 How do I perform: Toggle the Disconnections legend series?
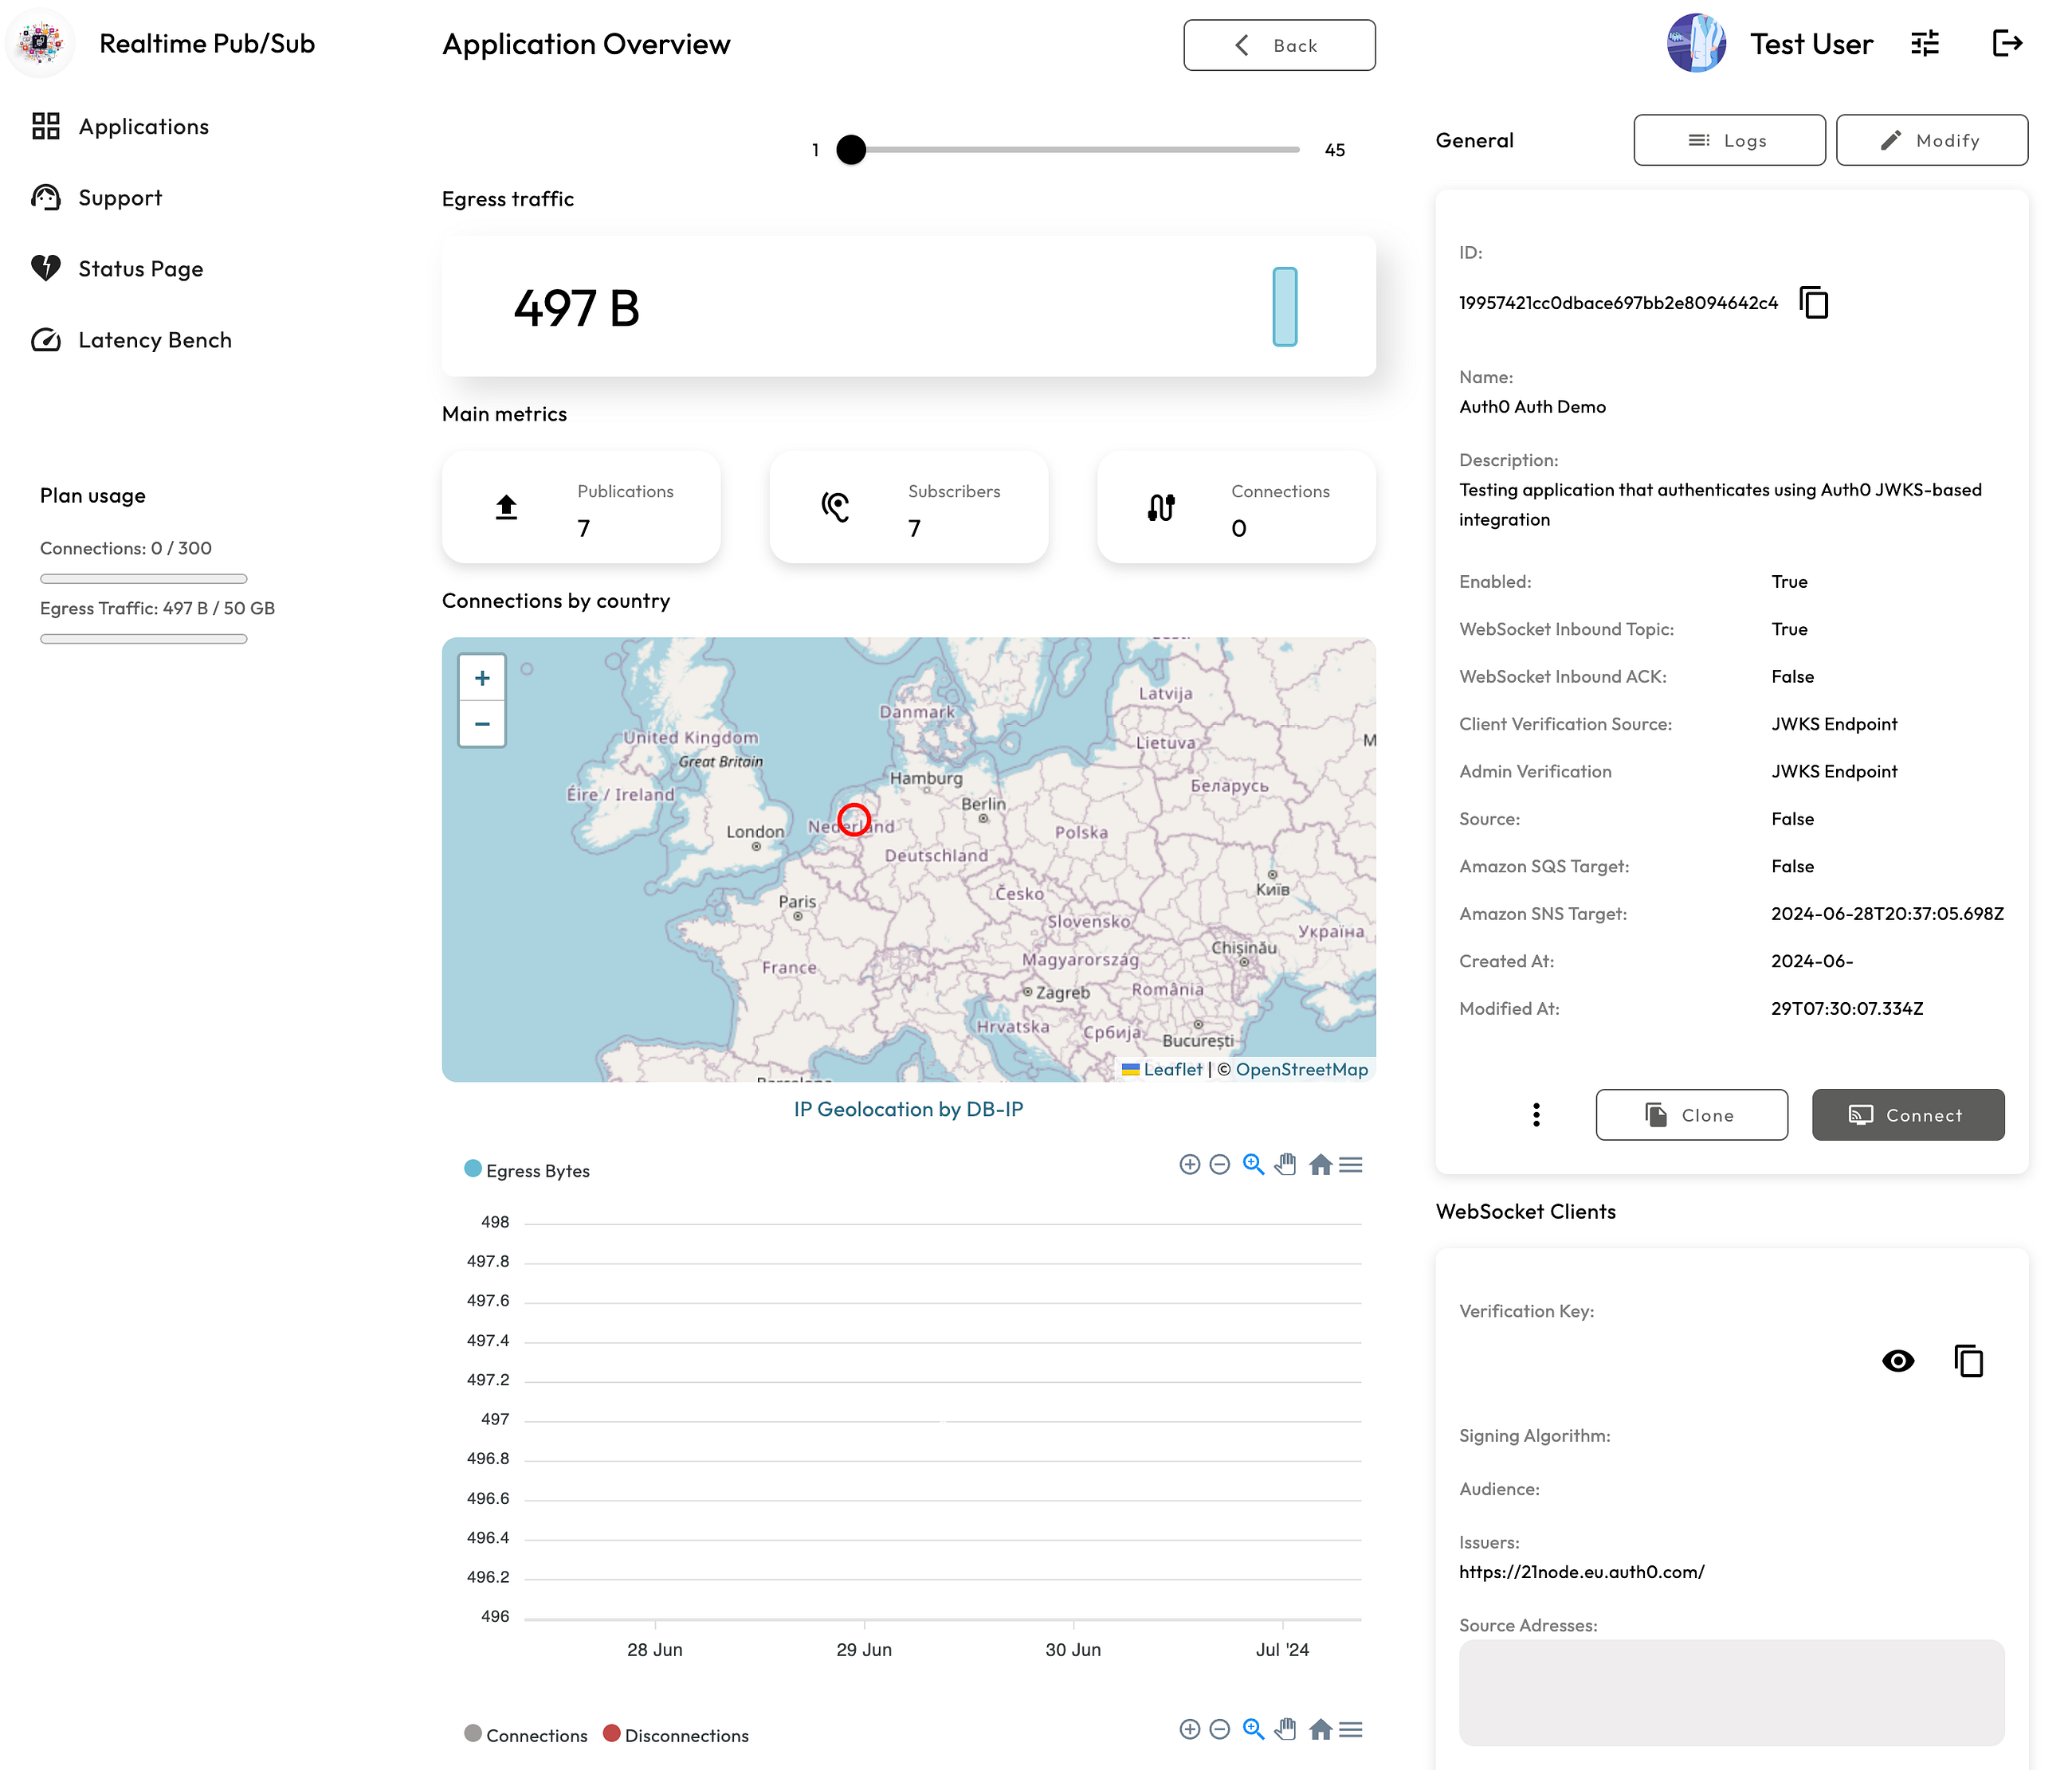(x=676, y=1735)
